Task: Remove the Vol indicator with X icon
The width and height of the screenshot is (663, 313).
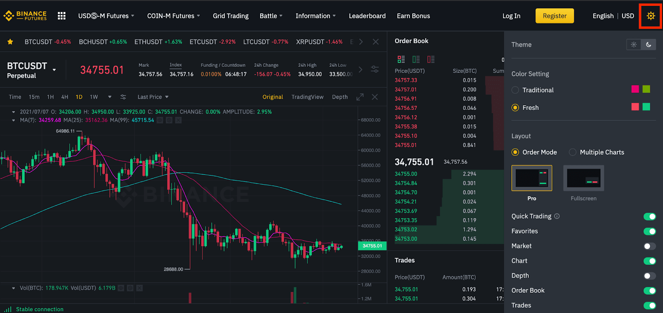Action: [x=139, y=288]
